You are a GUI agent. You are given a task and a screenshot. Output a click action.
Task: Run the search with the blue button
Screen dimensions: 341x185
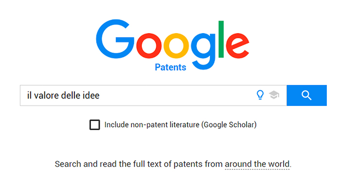pyautogui.click(x=306, y=96)
